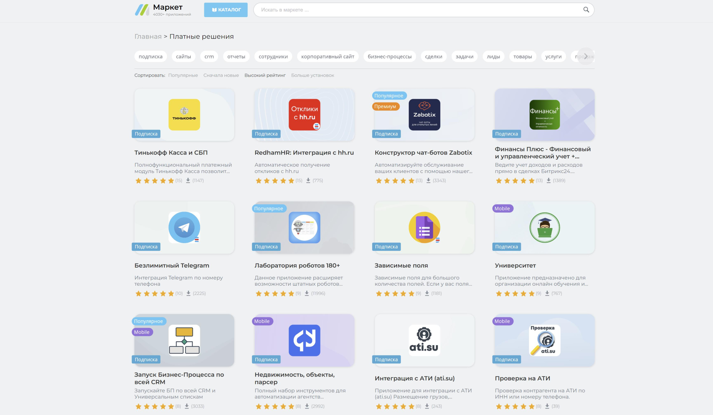Sort by Популярные
This screenshot has height=415, width=713.
click(183, 76)
